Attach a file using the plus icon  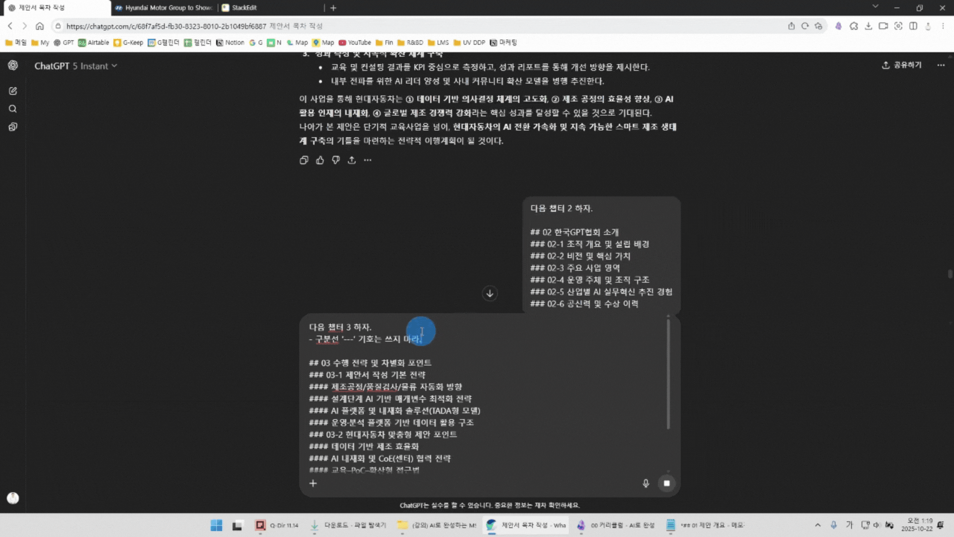coord(313,483)
